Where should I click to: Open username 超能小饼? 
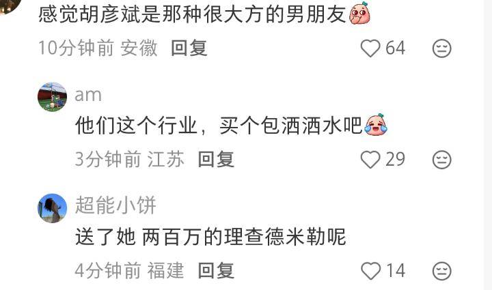coord(115,205)
